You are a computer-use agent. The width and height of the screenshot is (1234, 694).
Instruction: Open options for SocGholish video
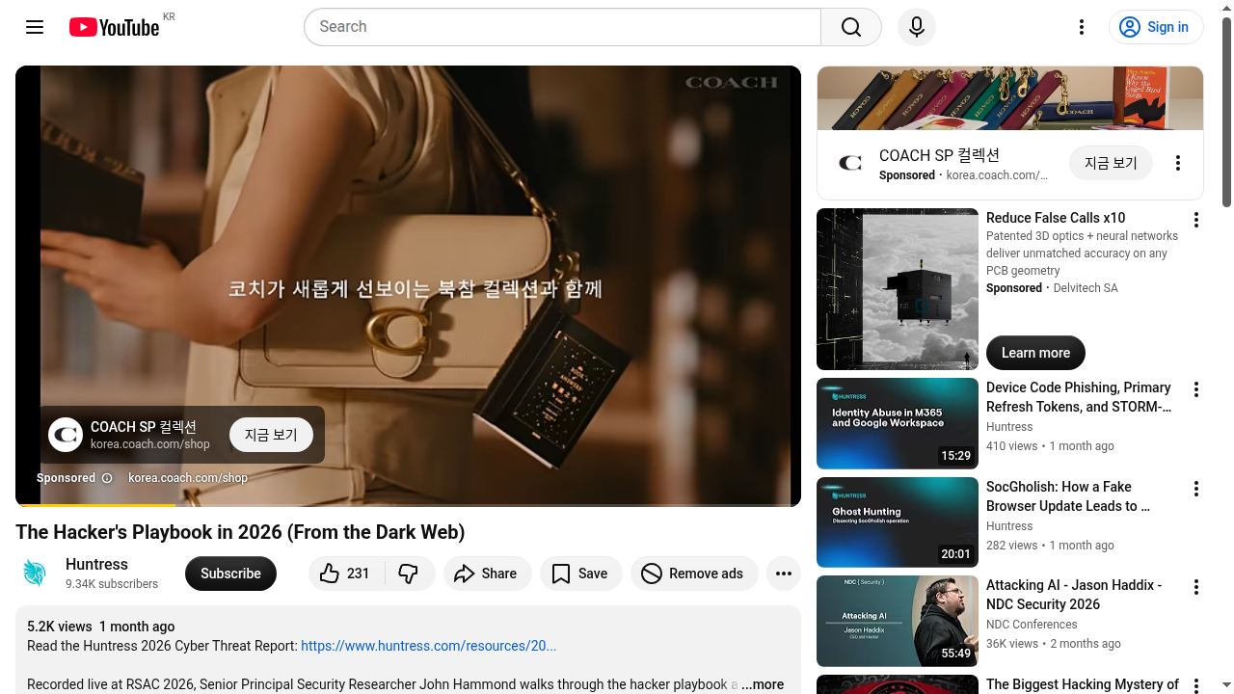pos(1195,489)
